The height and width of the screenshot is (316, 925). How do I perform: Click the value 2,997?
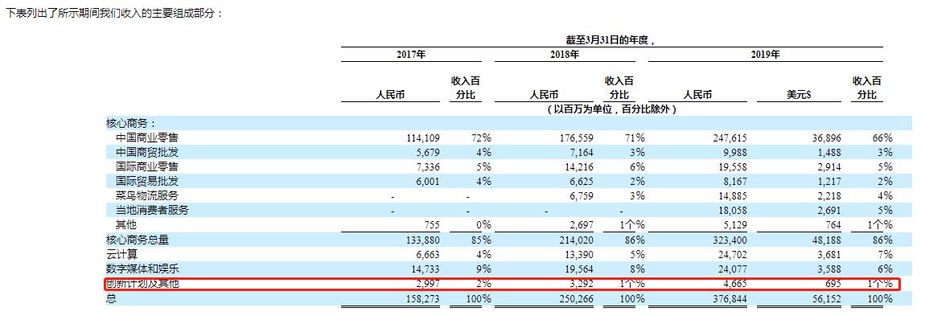coord(427,284)
